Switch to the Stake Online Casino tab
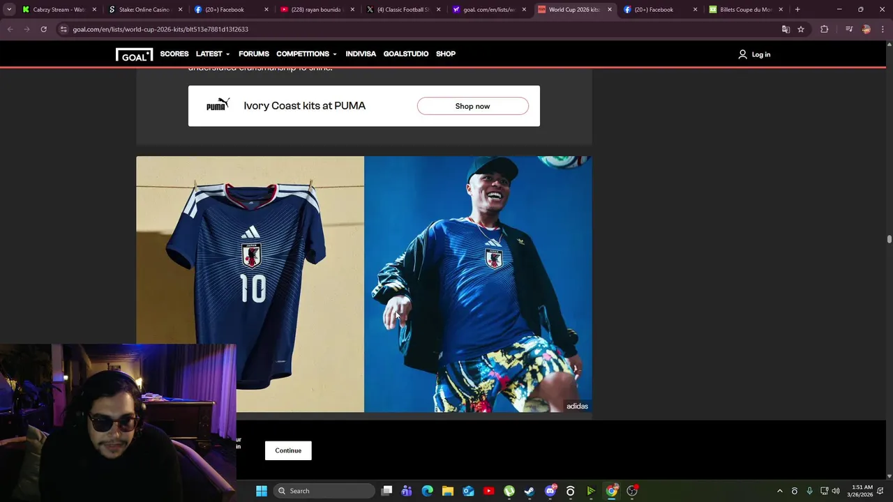 [x=144, y=9]
